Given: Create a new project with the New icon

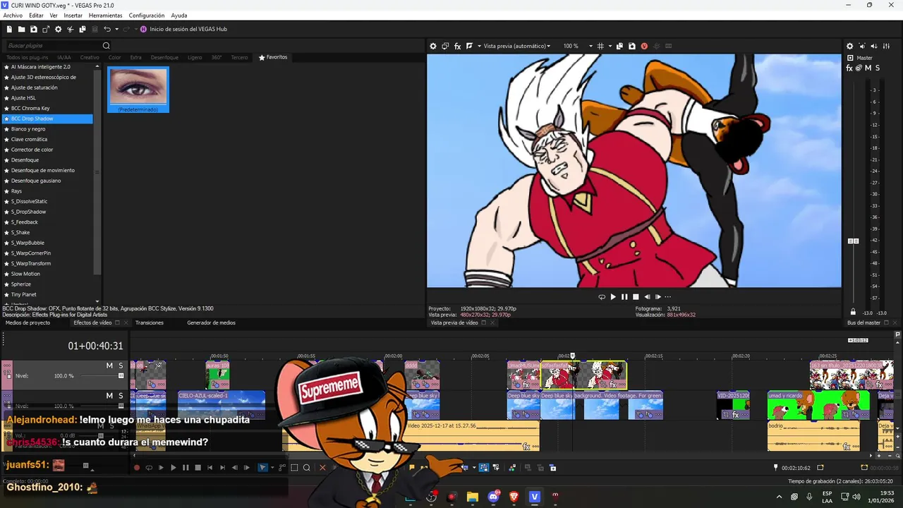Looking at the screenshot, I should (9, 29).
